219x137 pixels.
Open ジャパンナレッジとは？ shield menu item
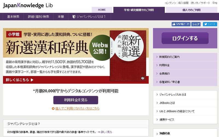click(x=89, y=16)
